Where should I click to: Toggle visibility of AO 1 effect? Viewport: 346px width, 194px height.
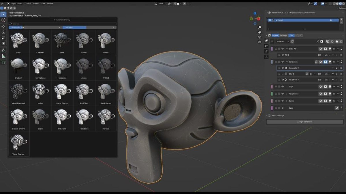(x=283, y=55)
